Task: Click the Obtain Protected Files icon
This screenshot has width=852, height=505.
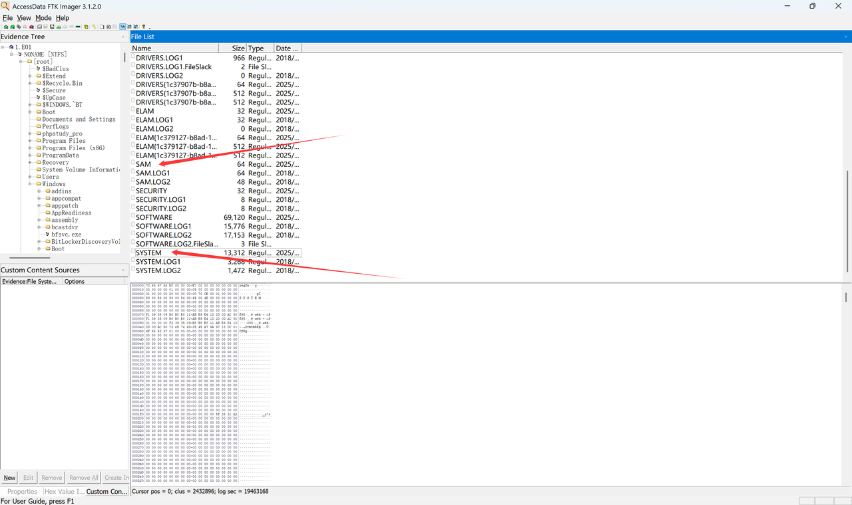Action: tap(86, 27)
